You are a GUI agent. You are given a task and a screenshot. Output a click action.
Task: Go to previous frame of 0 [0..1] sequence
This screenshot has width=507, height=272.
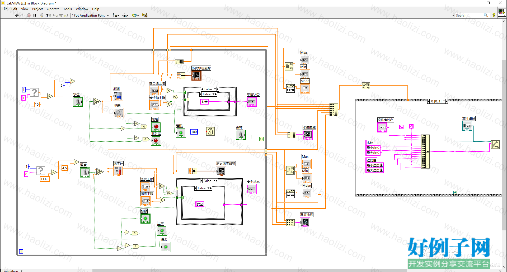[x=428, y=101]
